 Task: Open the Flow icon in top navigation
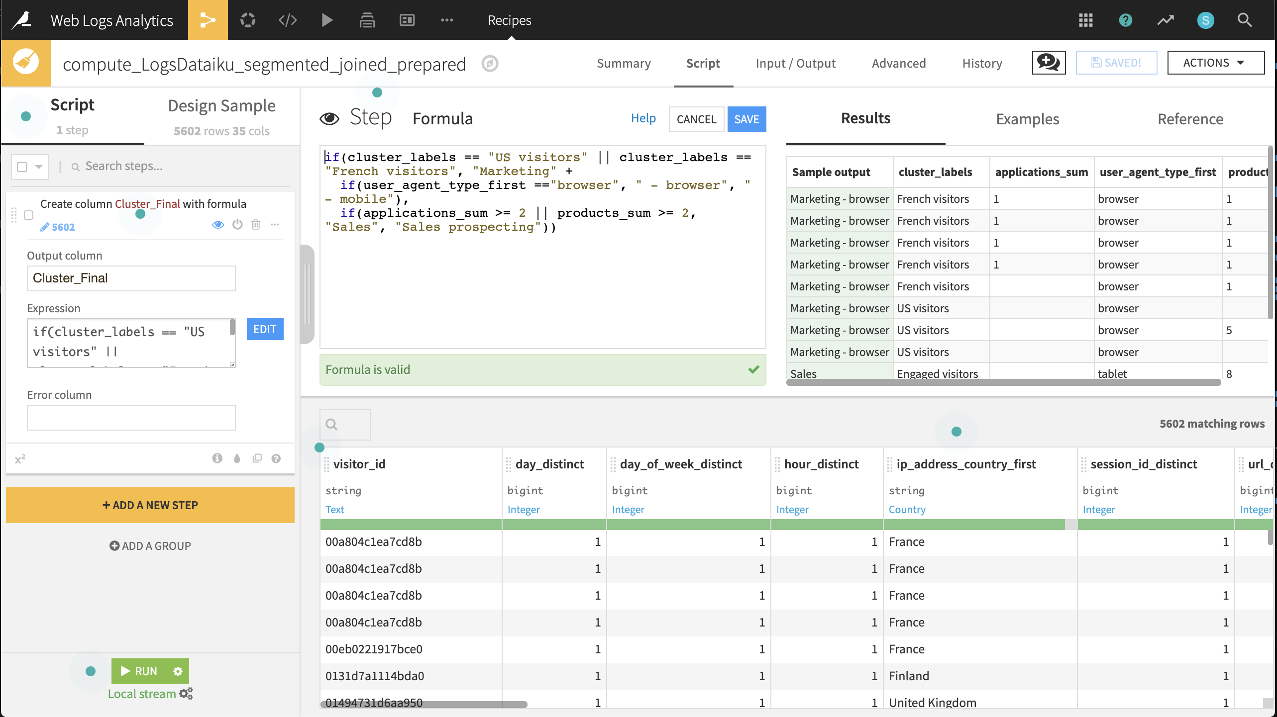click(208, 20)
